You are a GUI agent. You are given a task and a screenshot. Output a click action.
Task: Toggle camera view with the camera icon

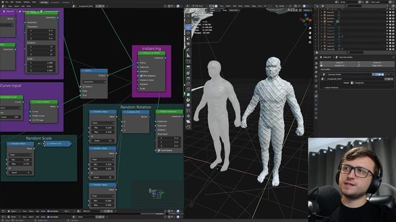[x=310, y=38]
